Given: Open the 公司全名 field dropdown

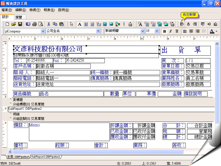Looking at the screenshot, I should click(98, 31).
